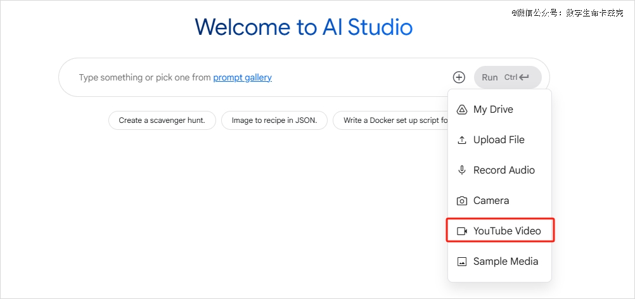This screenshot has height=299, width=635.
Task: Open the Sample Media option
Action: click(x=499, y=262)
